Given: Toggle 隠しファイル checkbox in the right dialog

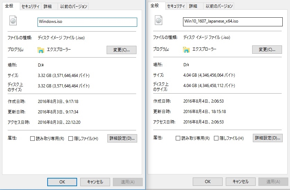Looking at the screenshot, I should 216,138.
